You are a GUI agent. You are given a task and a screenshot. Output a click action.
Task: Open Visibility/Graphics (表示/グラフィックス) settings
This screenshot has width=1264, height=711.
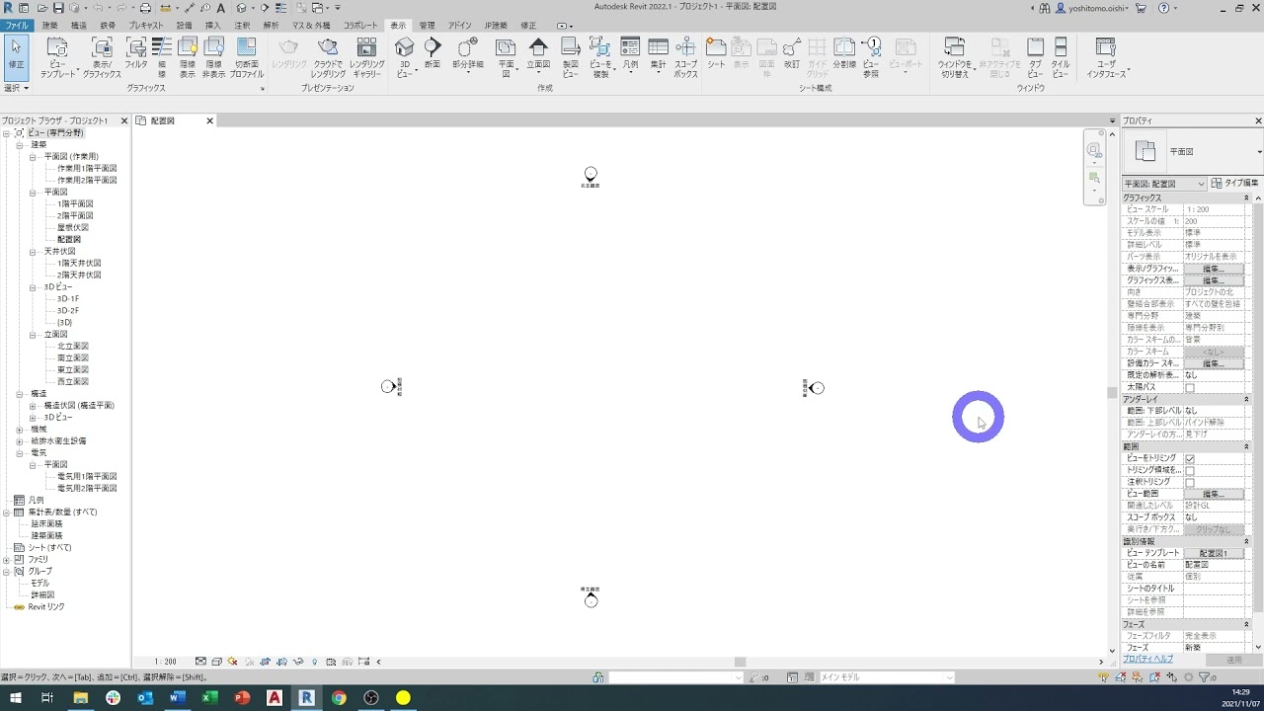click(102, 57)
